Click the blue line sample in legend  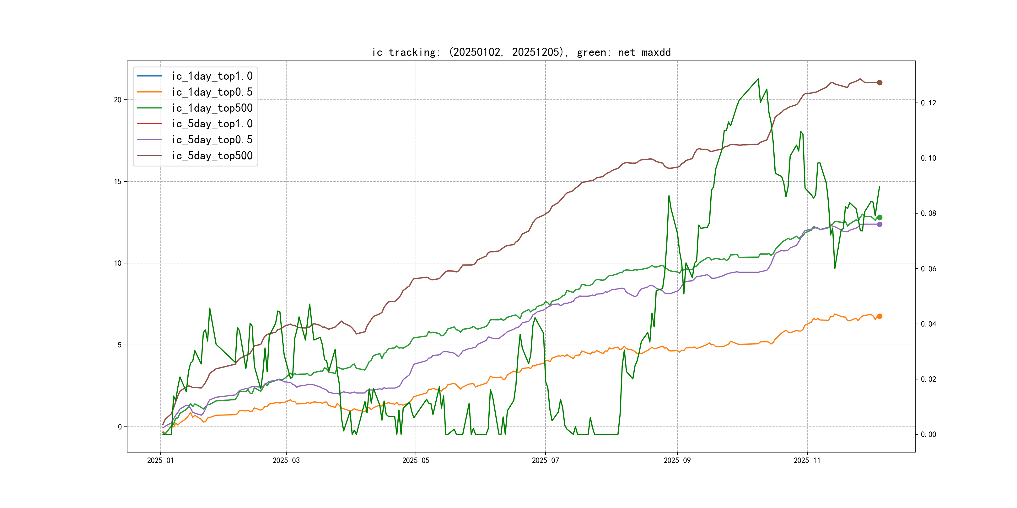149,76
